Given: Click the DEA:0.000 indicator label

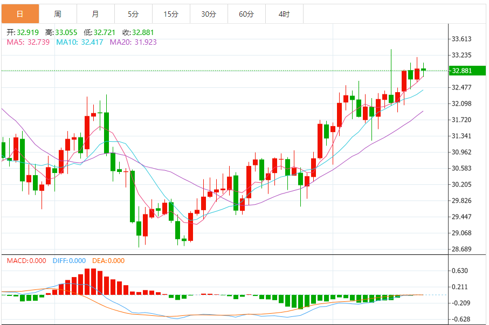Looking at the screenshot, I should (108, 261).
